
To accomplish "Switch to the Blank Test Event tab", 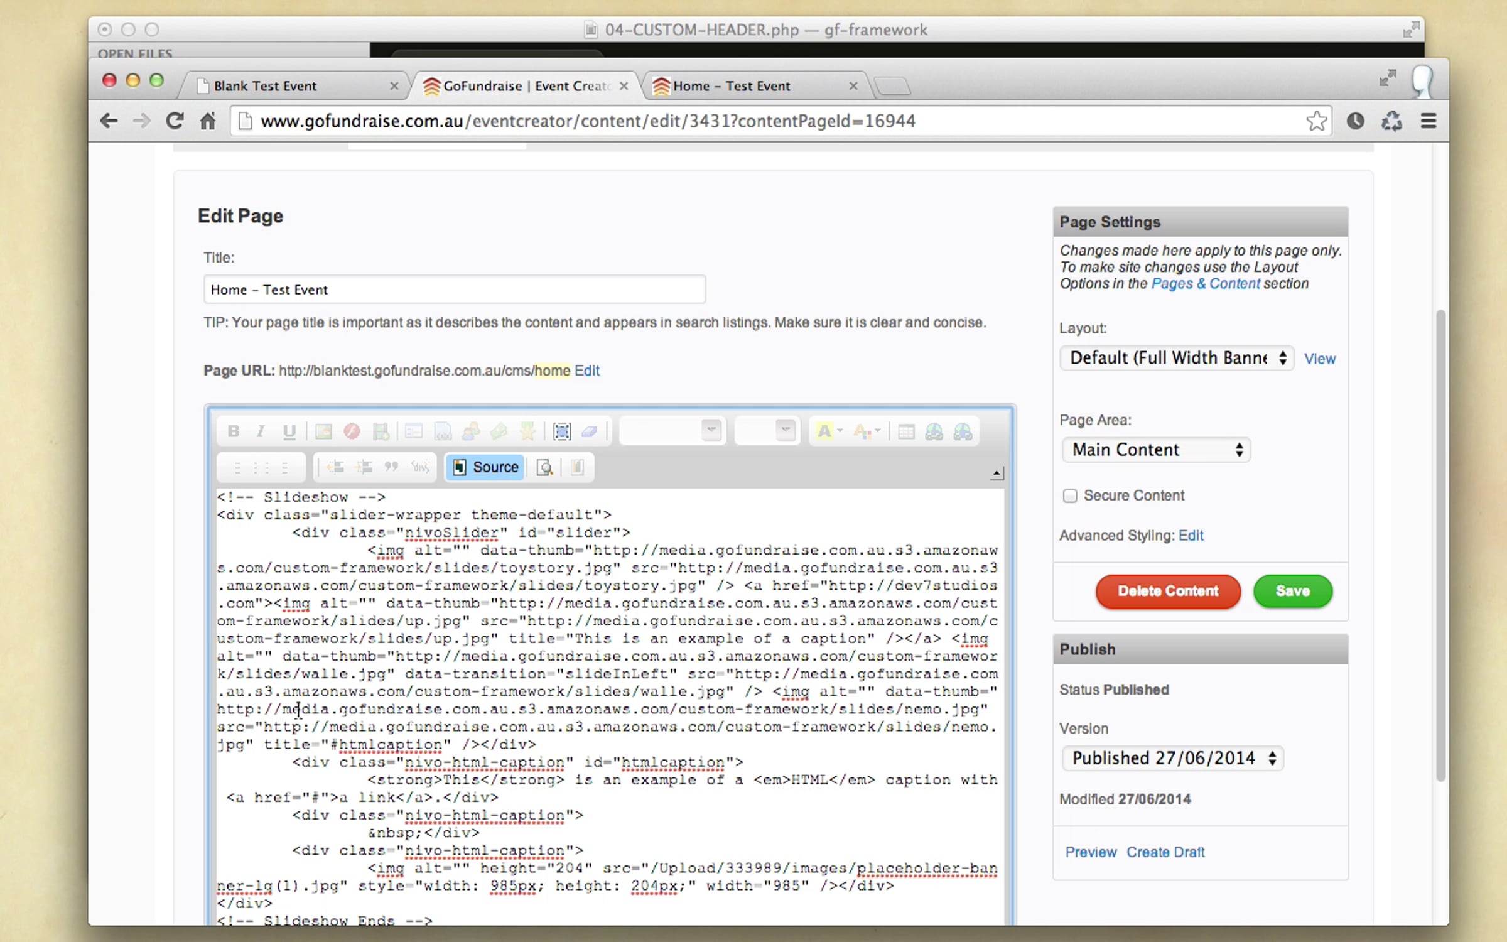I will (x=294, y=86).
